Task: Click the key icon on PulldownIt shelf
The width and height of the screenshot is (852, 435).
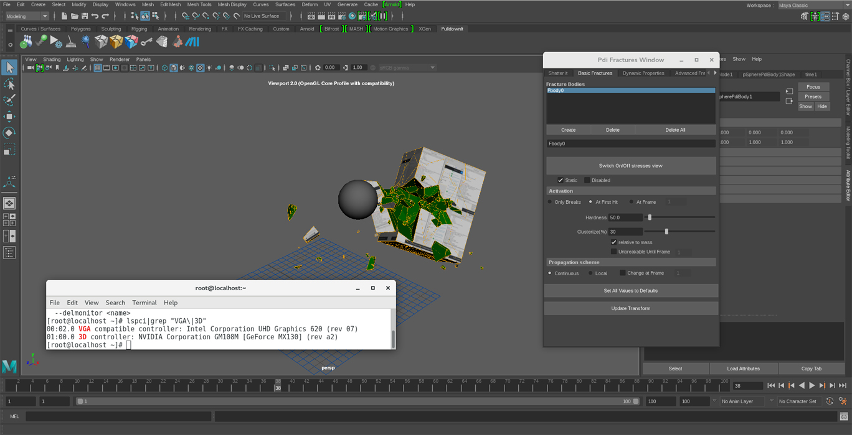Action: [146, 42]
